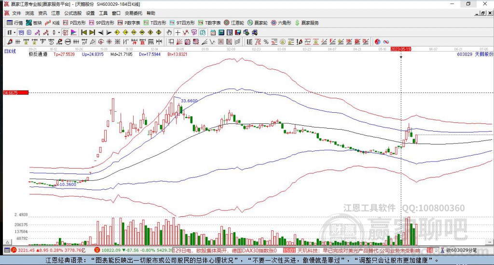
Task: Open the 资讯 menu
Action: tap(42, 13)
